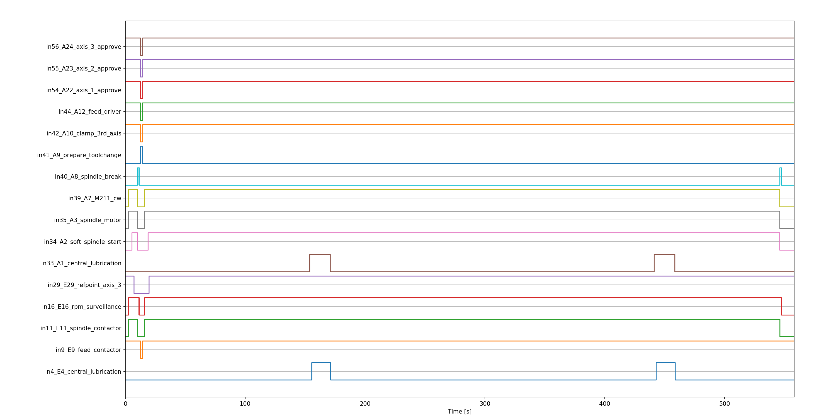The width and height of the screenshot is (836, 418).
Task: Click the 0 tick label on time axis
Action: click(x=125, y=404)
